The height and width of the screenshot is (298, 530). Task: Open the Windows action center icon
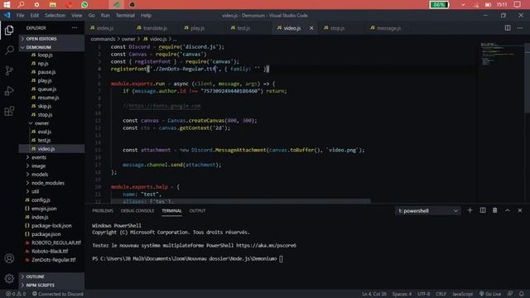click(517, 5)
